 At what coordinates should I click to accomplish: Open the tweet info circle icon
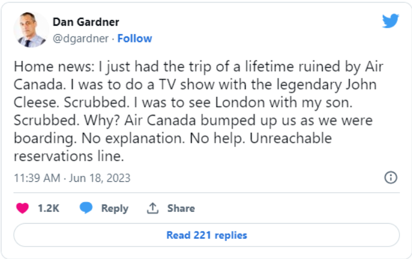tap(390, 178)
